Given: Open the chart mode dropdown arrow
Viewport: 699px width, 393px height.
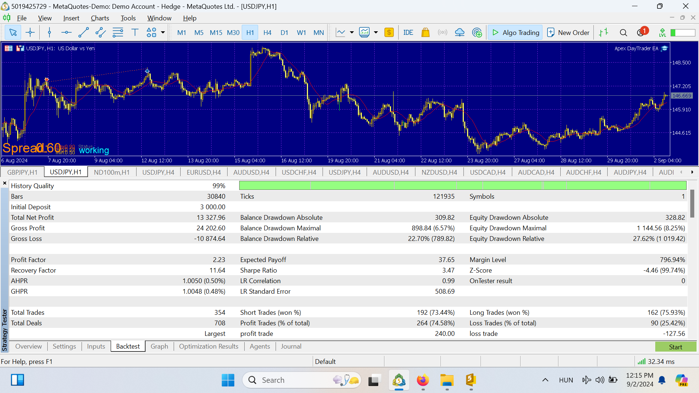Looking at the screenshot, I should (x=376, y=32).
